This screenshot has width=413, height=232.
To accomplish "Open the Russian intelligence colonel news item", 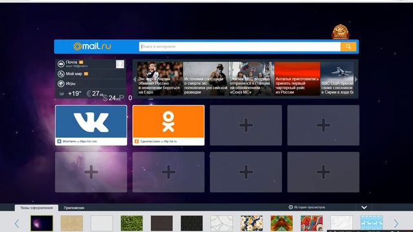I will (206, 79).
